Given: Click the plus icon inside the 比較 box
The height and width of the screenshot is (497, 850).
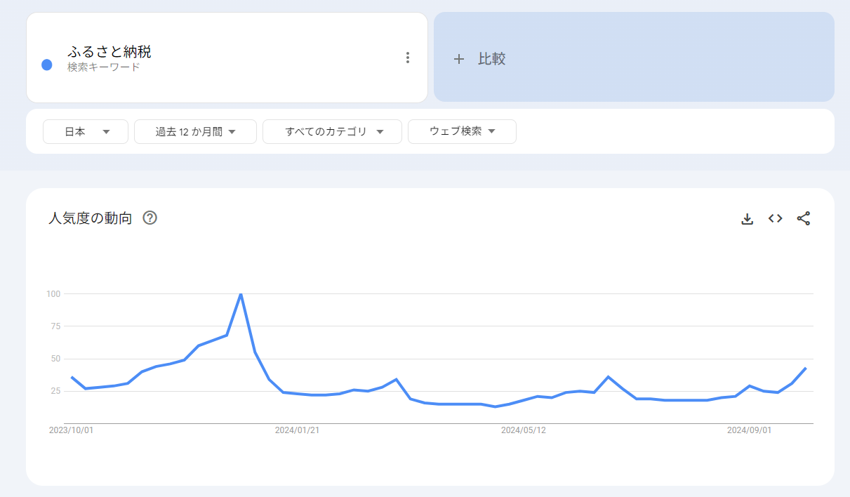Looking at the screenshot, I should point(460,59).
